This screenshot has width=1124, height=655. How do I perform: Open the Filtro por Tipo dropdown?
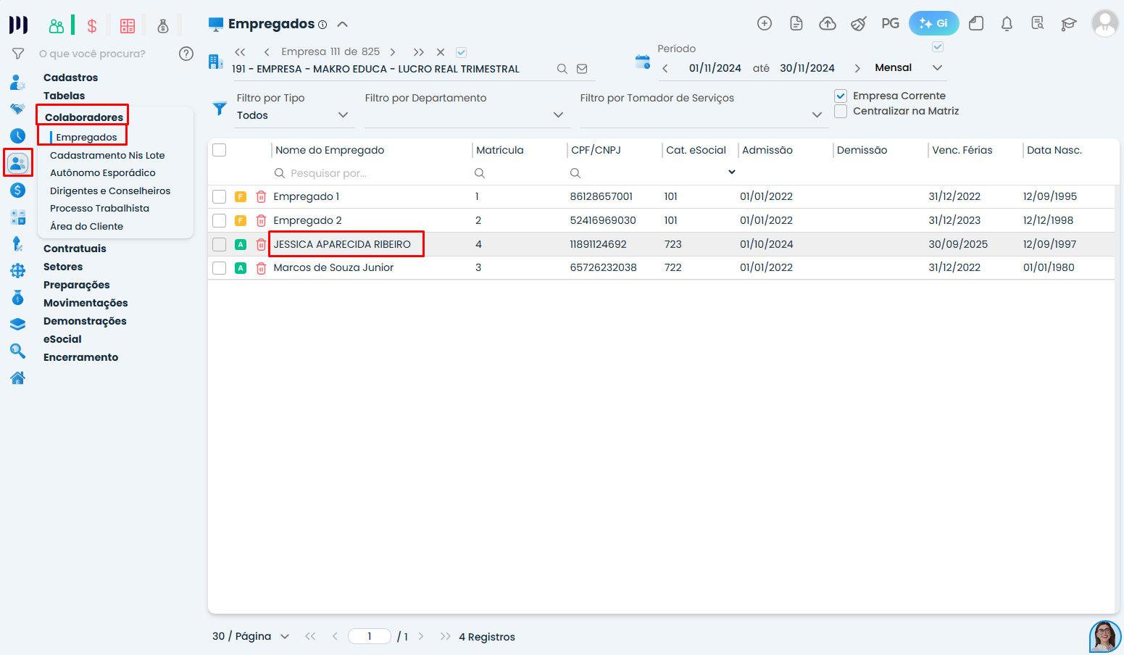[x=292, y=115]
